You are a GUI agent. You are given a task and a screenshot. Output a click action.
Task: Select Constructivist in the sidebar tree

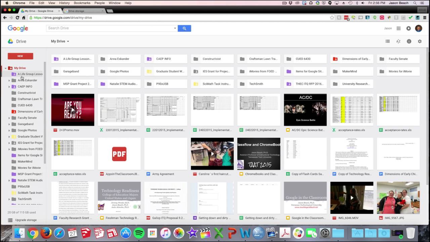coord(27,93)
